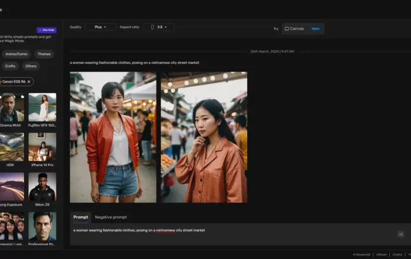
Task: Switch to the Negative prompt tab
Action: 110,217
